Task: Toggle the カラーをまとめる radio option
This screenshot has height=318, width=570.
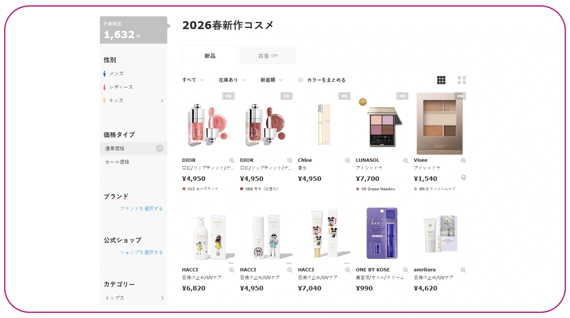Action: click(x=301, y=80)
